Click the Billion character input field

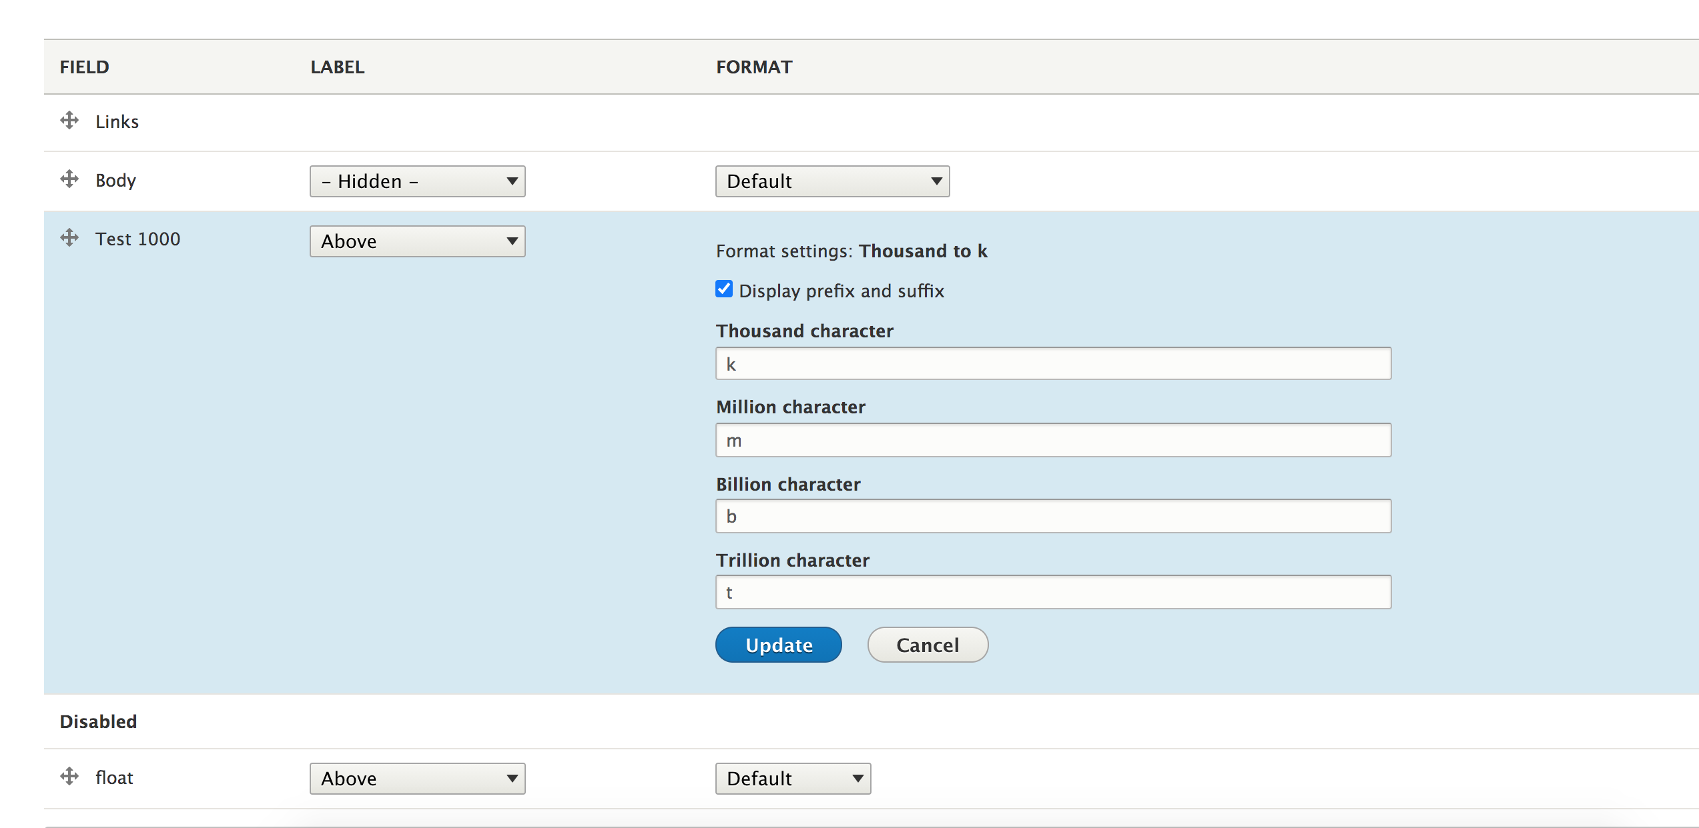pyautogui.click(x=1052, y=515)
